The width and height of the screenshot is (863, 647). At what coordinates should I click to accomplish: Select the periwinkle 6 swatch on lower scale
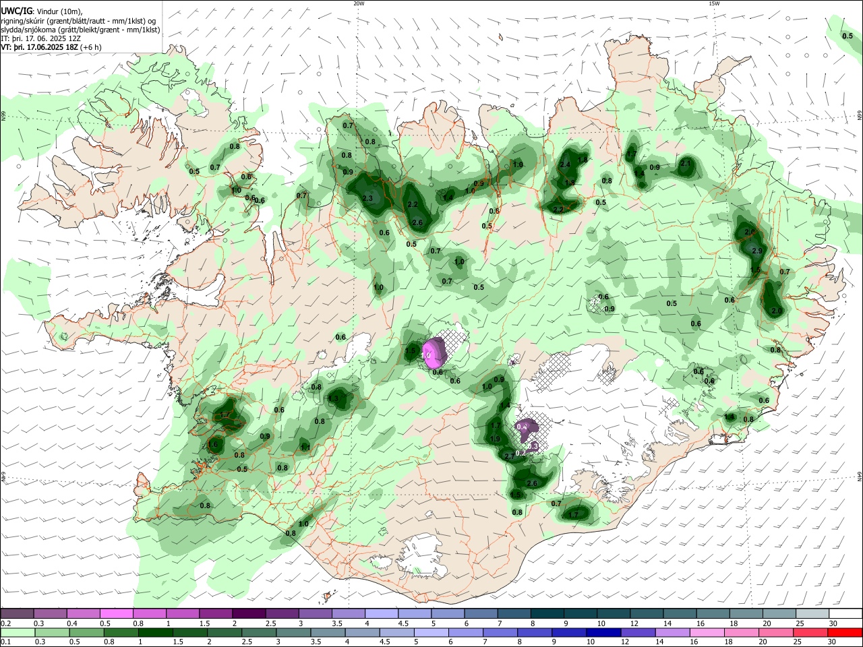(465, 632)
